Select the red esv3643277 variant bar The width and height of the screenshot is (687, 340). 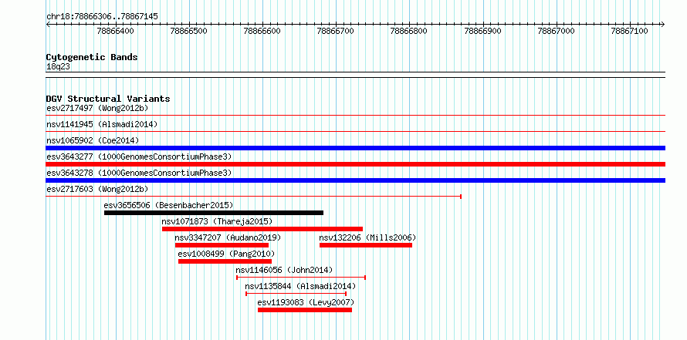point(356,164)
